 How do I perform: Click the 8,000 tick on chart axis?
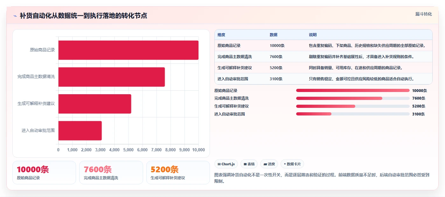click(x=170, y=150)
